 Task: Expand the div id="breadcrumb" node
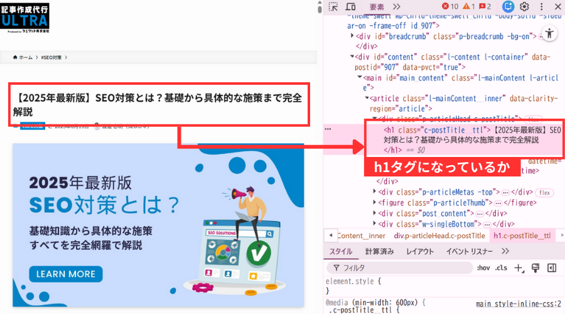coord(352,36)
